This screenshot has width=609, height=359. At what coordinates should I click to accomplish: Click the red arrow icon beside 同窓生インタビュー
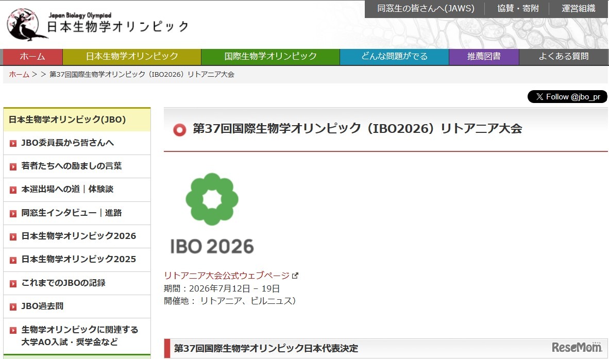(x=13, y=213)
